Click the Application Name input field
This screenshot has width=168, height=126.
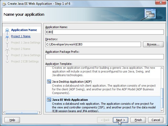104,32
